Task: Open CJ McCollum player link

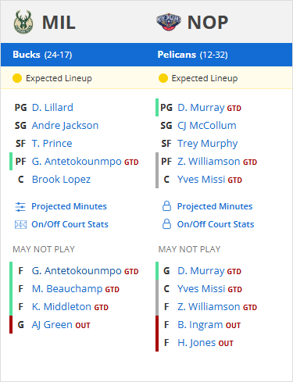Action: 207,126
